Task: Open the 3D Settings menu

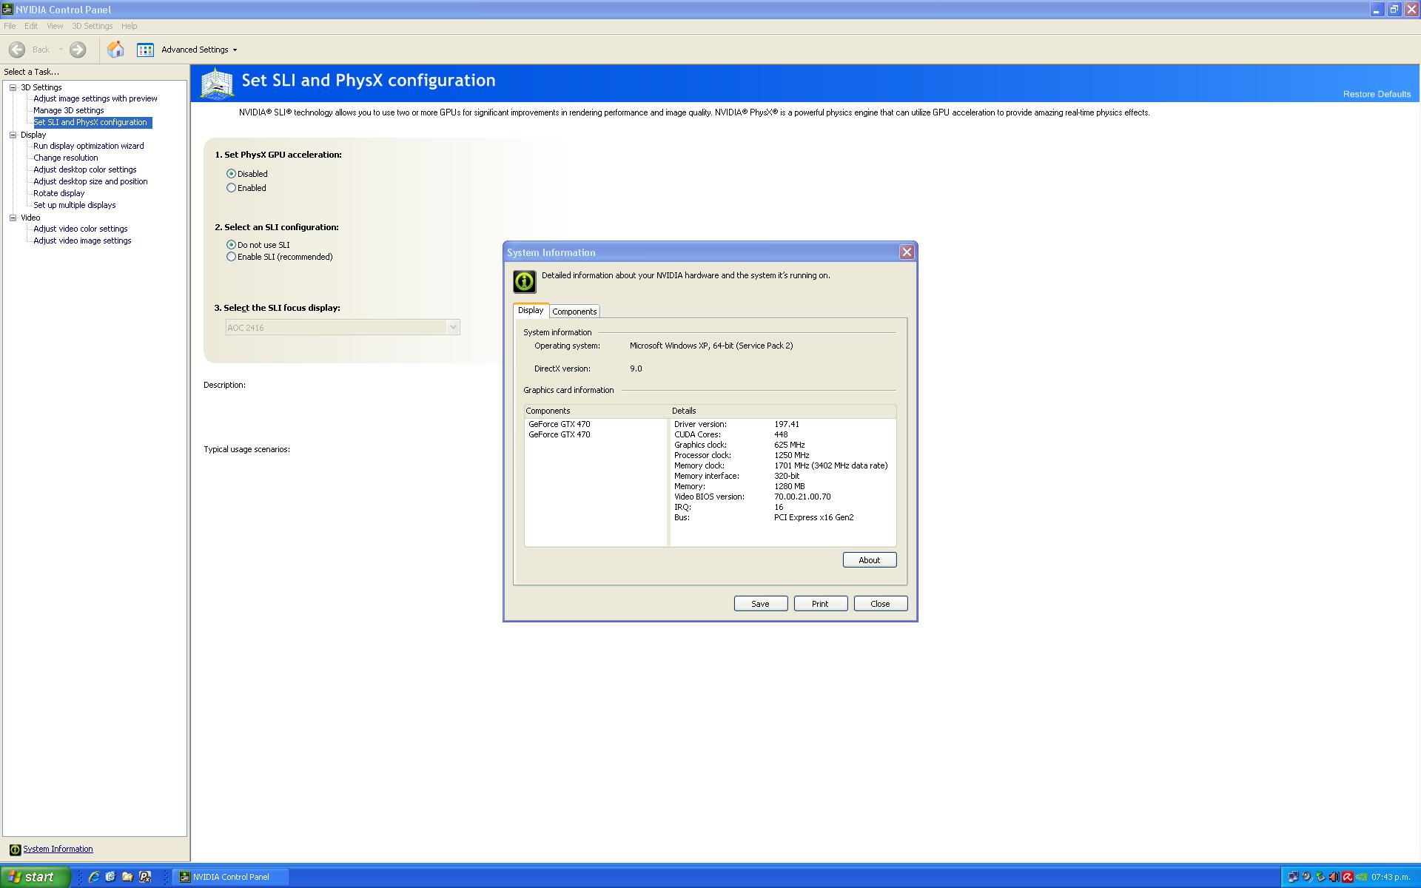Action: pos(92,26)
